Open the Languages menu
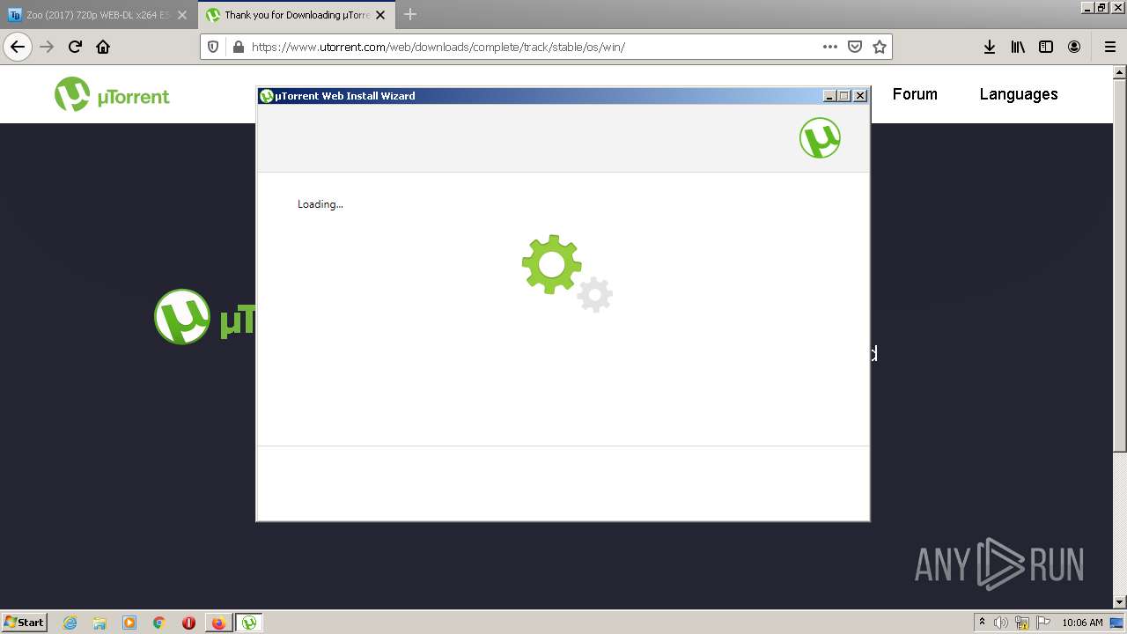 pyautogui.click(x=1019, y=94)
